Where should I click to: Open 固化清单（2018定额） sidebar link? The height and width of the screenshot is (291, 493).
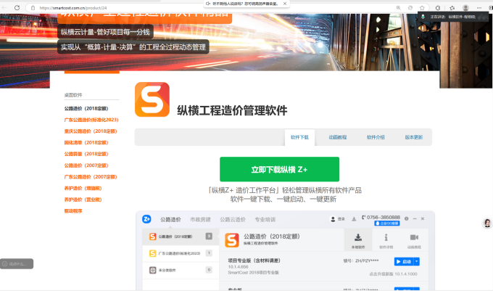point(86,142)
